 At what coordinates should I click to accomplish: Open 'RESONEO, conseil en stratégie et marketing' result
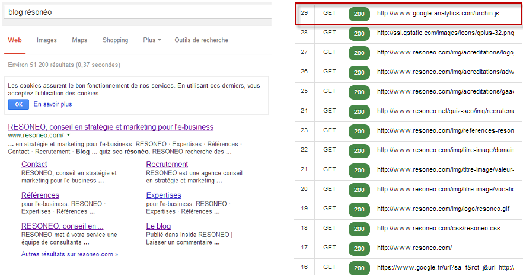tap(111, 127)
